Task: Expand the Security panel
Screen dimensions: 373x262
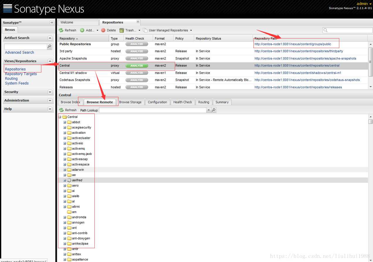Action: tap(50, 92)
